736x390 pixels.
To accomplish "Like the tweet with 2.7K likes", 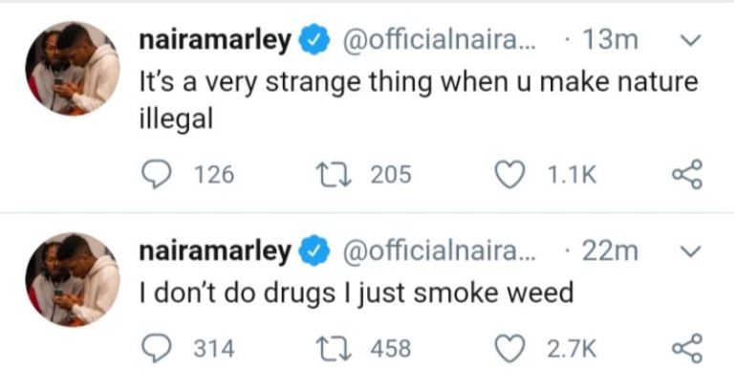I will (x=510, y=349).
